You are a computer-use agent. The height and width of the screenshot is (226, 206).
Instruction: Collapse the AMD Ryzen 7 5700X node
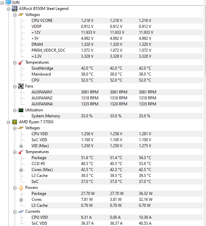(x=8, y=122)
